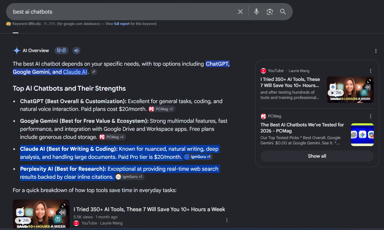The height and width of the screenshot is (230, 384).
Task: Play AI Overview audio with the speaker icon
Action: (76, 50)
